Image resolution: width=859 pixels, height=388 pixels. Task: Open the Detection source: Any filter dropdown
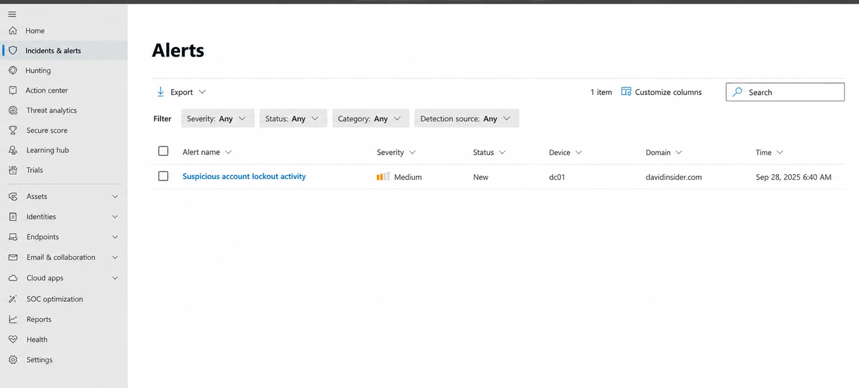(466, 118)
